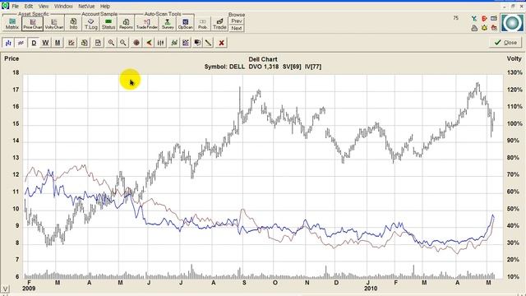
Task: Open the account Status screen
Action: click(108, 24)
